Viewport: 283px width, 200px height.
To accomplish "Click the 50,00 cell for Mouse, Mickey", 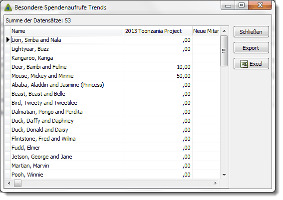I will coord(158,76).
